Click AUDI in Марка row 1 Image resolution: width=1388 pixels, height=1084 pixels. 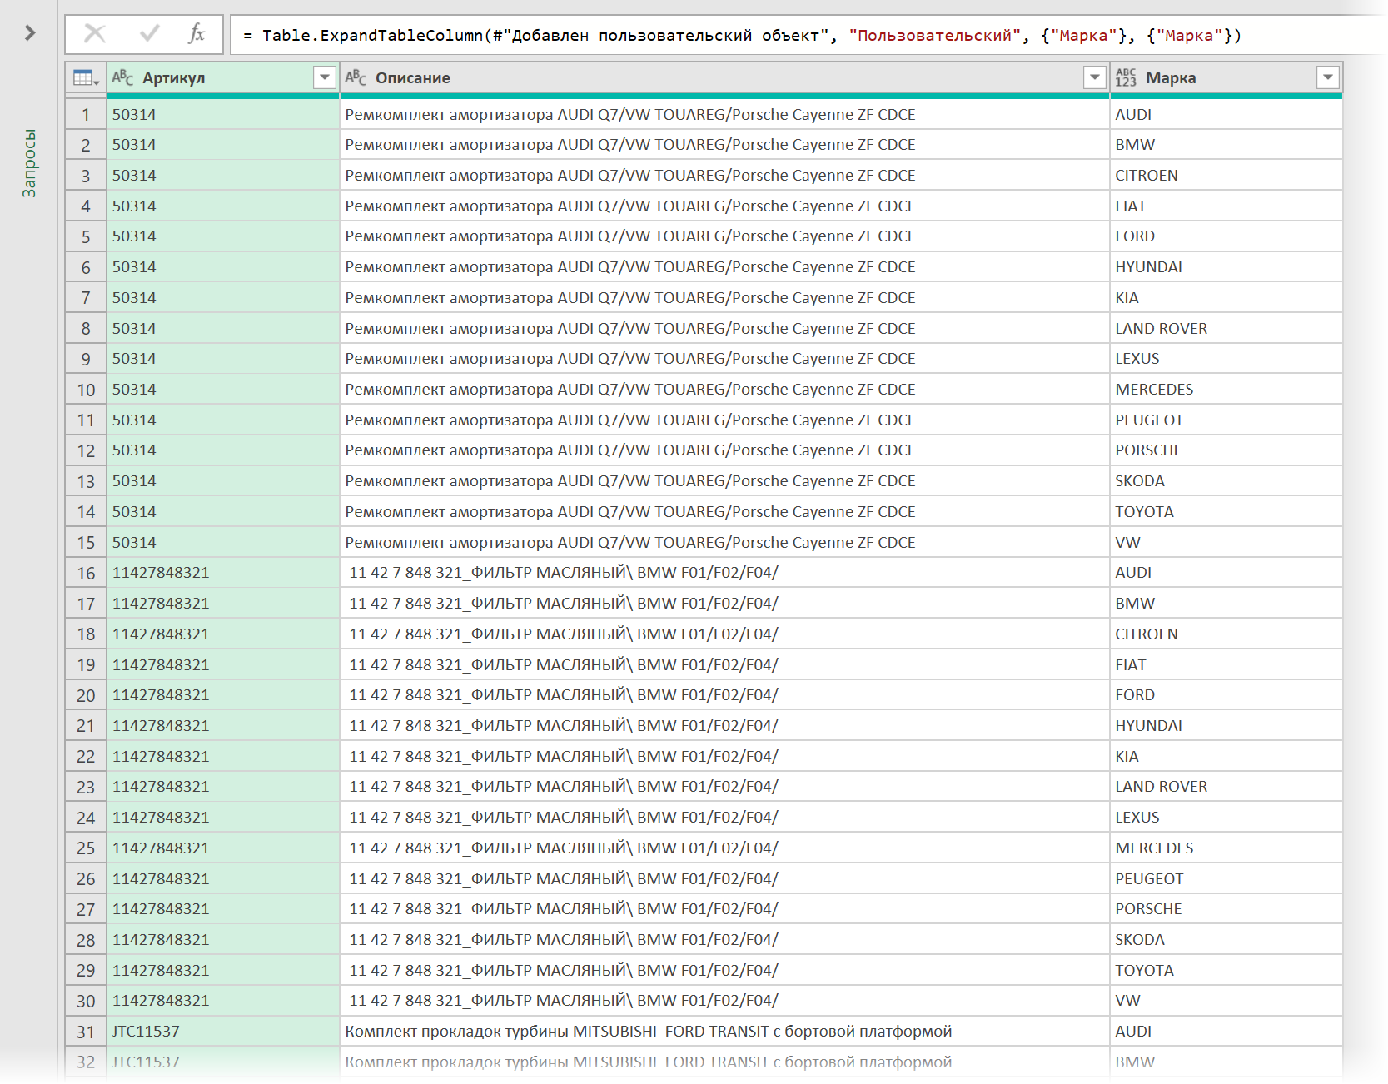(1133, 115)
